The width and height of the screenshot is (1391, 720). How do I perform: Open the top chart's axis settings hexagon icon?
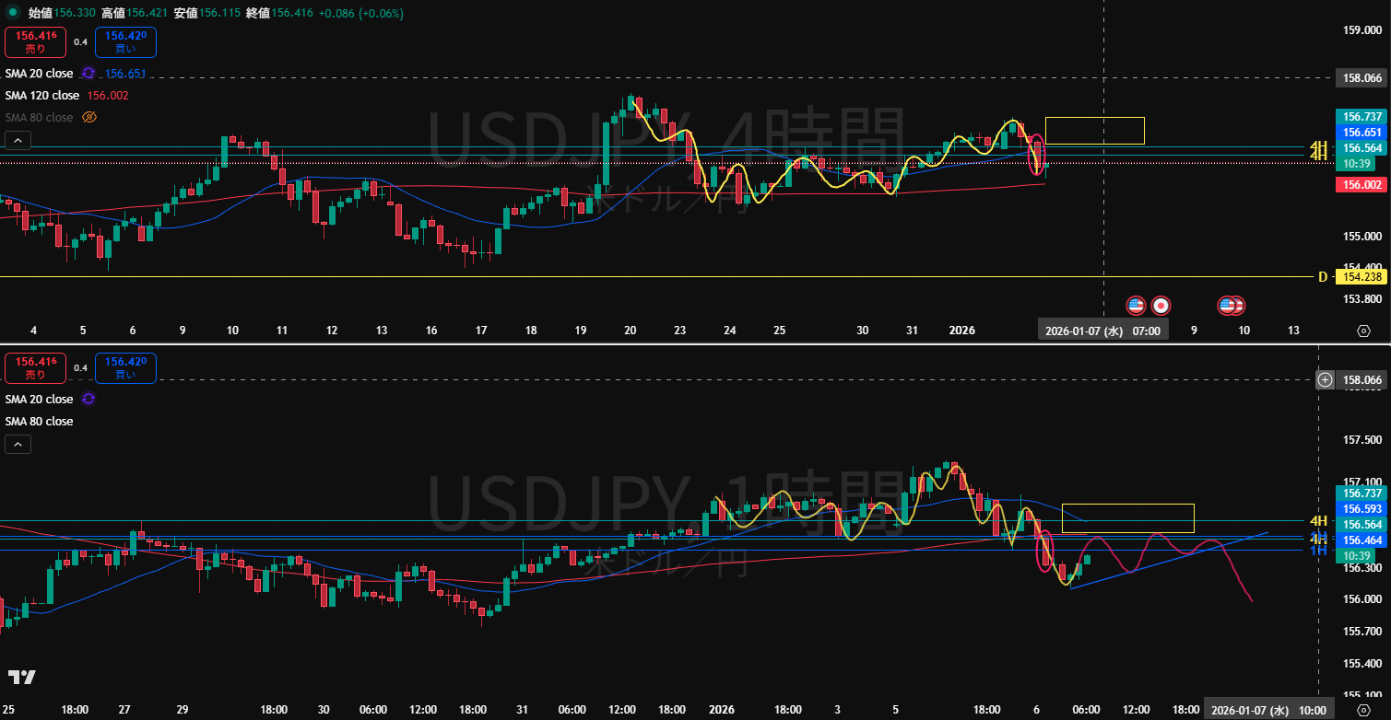coord(1363,331)
